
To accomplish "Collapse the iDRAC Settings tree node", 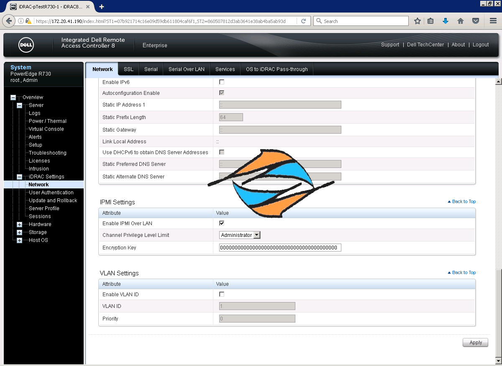I will click(19, 177).
